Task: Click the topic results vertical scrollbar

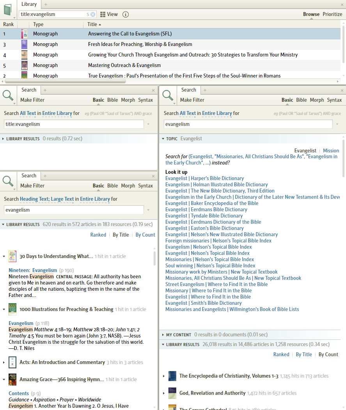Action: pyautogui.click(x=343, y=159)
